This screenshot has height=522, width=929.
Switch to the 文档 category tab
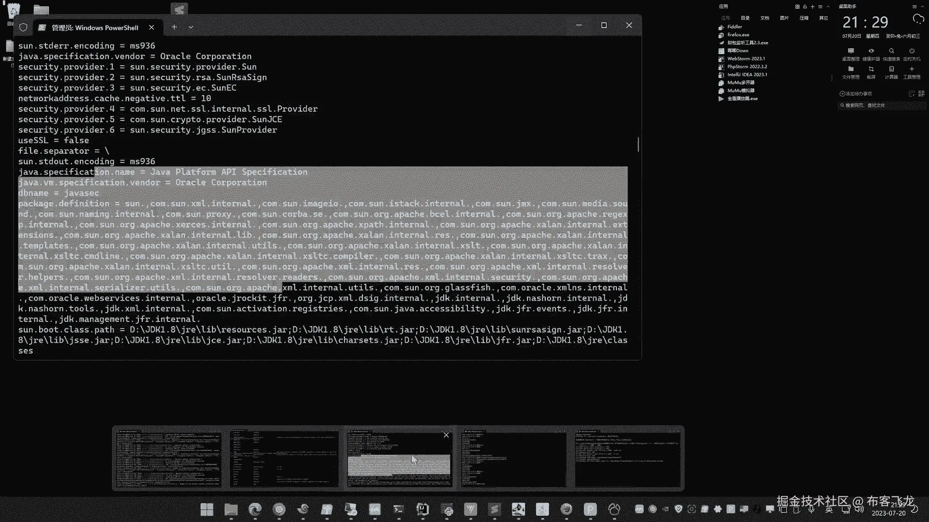coord(764,18)
